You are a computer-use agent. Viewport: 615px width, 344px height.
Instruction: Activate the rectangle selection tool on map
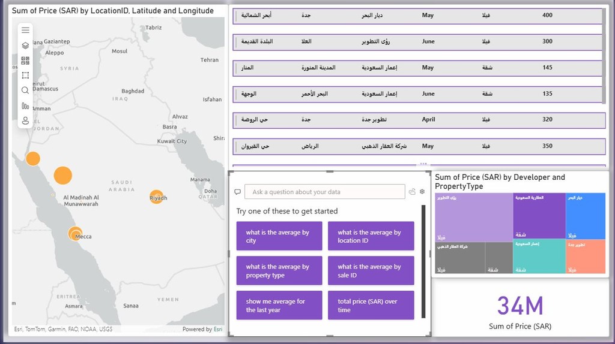(25, 76)
